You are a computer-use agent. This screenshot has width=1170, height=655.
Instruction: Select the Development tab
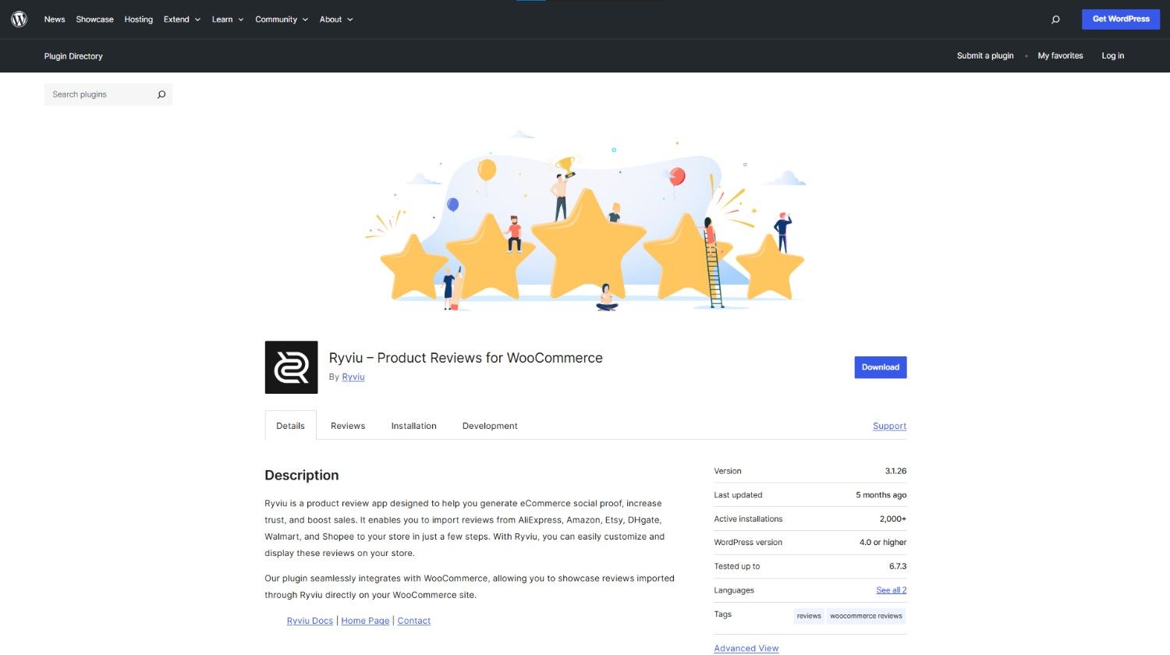(x=490, y=426)
